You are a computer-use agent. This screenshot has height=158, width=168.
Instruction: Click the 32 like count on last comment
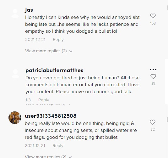tap(153, 129)
